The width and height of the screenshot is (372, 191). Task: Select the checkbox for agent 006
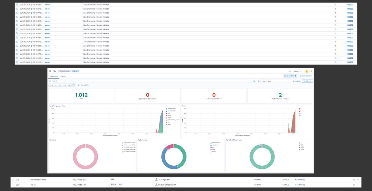[13, 180]
